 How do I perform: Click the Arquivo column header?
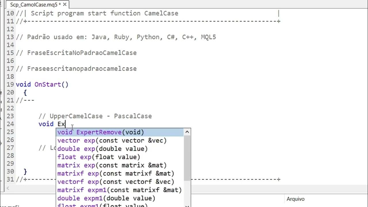pyautogui.click(x=295, y=199)
